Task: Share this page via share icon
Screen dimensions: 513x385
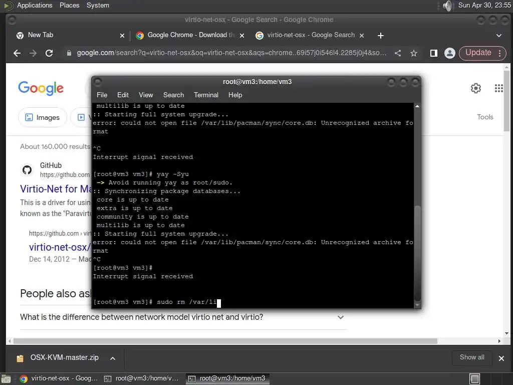Action: [397, 53]
